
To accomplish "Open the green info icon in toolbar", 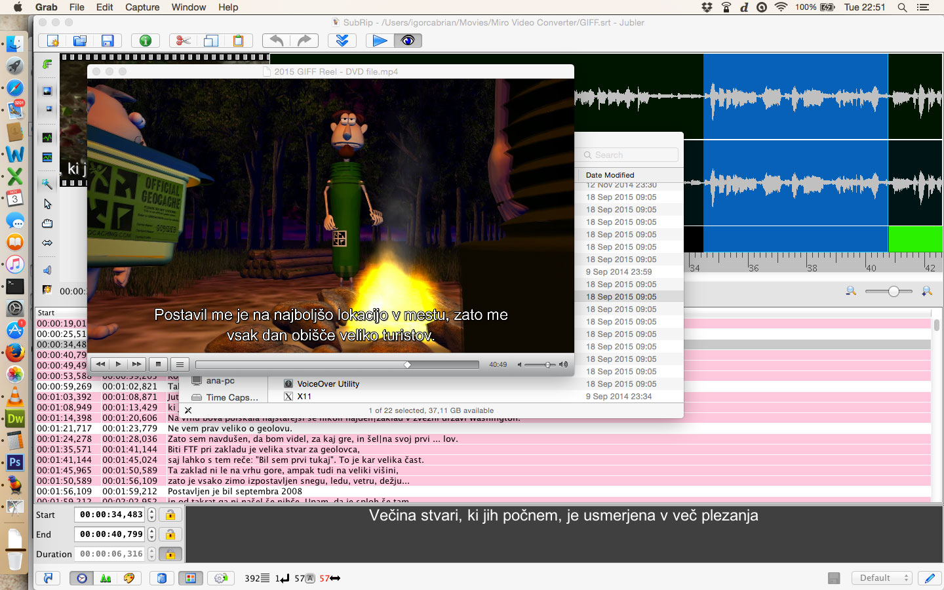I will pos(146,41).
